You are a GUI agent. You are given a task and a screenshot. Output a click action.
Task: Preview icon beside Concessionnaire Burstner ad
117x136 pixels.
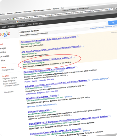78,36
